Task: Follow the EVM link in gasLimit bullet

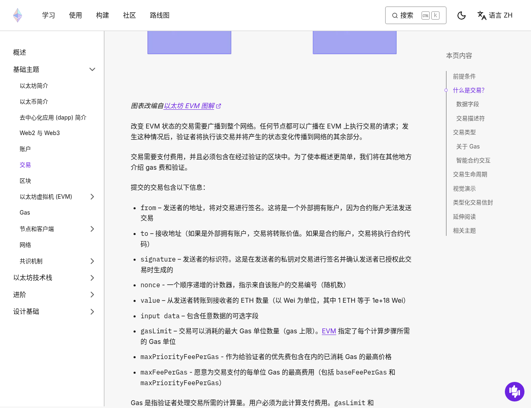Action: pyautogui.click(x=329, y=331)
